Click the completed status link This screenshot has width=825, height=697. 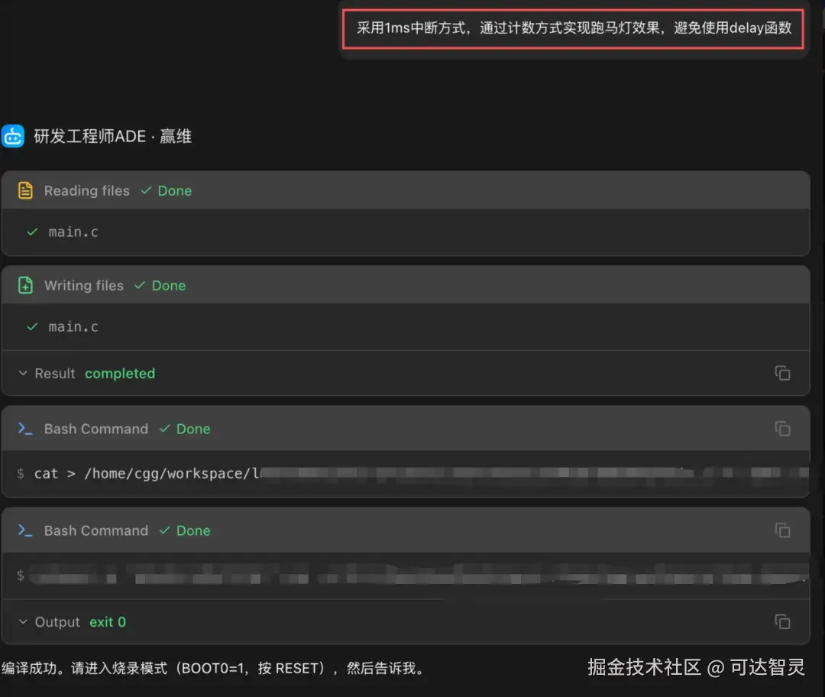pos(120,373)
